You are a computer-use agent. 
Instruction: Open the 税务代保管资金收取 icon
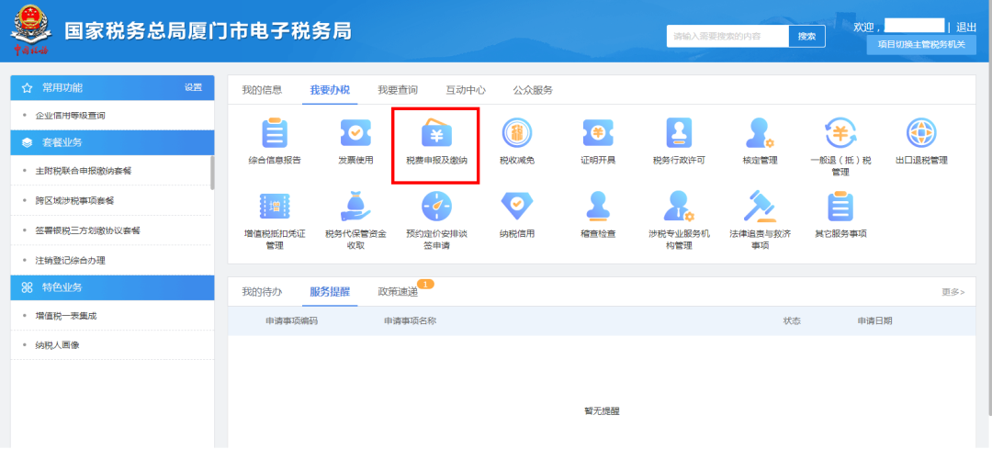click(355, 207)
